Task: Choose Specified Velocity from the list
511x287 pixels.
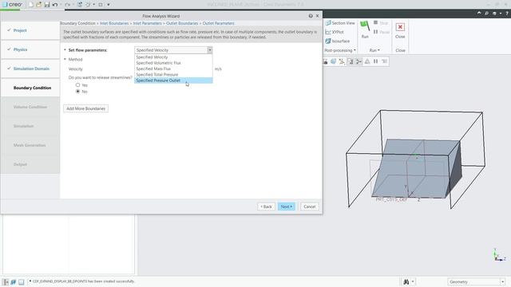Action: click(x=173, y=57)
